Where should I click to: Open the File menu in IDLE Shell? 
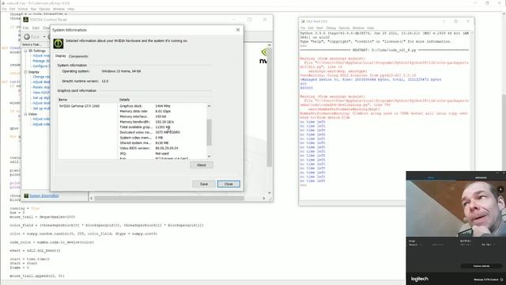(303, 28)
